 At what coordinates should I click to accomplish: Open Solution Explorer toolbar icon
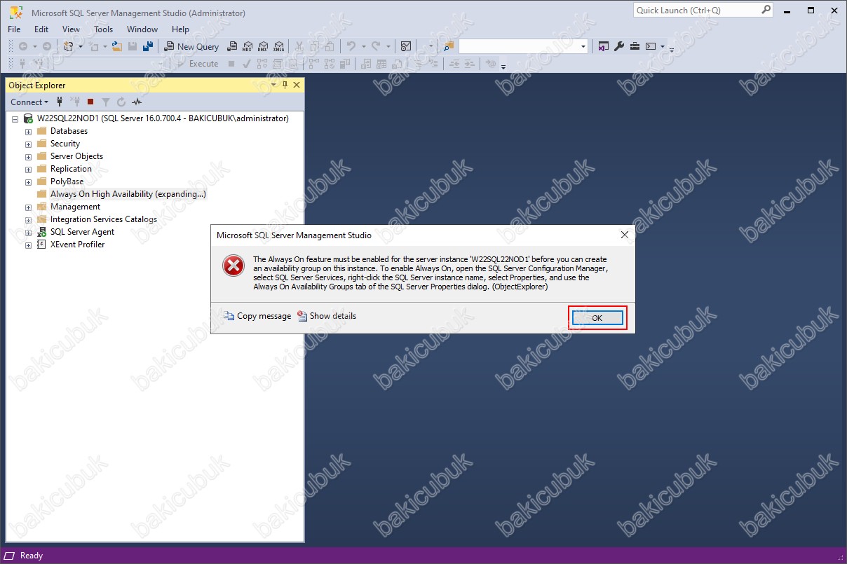tap(604, 46)
